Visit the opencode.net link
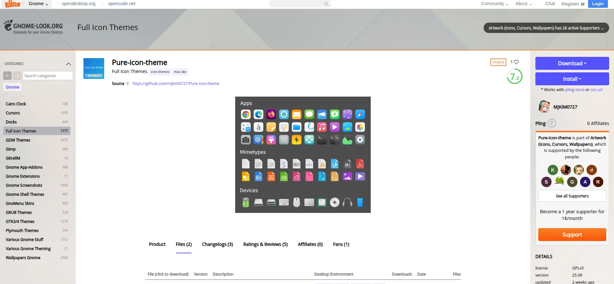This screenshot has width=614, height=284. [122, 4]
